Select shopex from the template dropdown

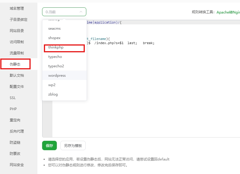coord(54,38)
